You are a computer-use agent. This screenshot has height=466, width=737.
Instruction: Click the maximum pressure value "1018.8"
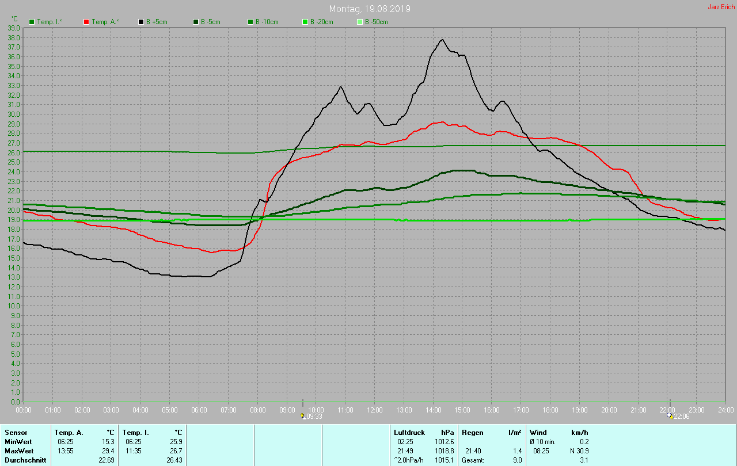coord(445,451)
